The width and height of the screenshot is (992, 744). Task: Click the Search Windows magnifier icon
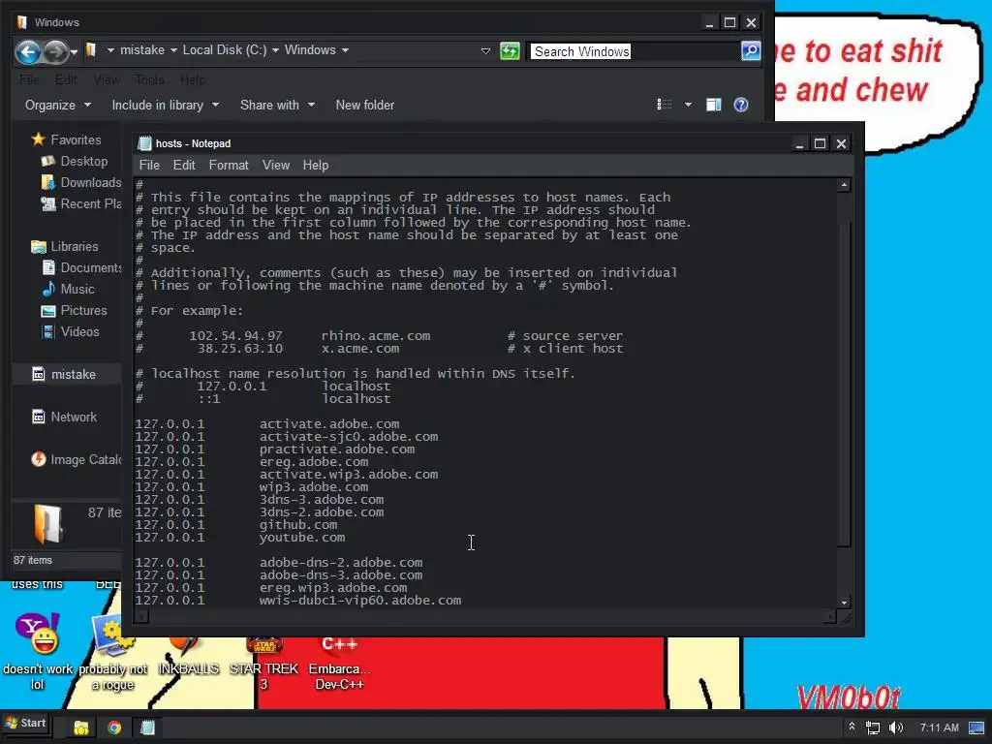pyautogui.click(x=751, y=50)
